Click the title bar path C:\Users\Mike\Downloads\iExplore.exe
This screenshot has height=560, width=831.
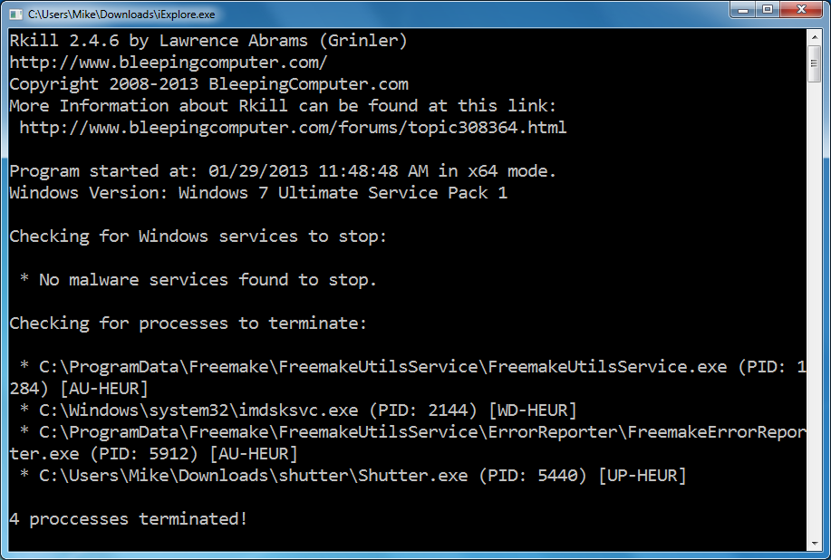pyautogui.click(x=121, y=14)
